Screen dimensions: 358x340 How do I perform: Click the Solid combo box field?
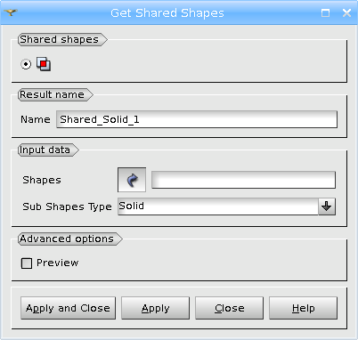click(x=218, y=206)
